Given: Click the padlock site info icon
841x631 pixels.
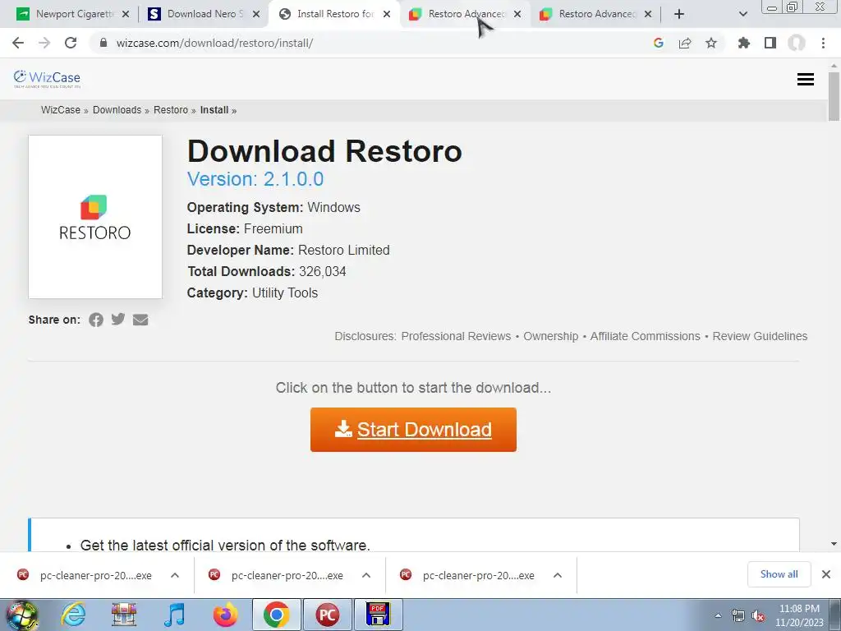Looking at the screenshot, I should point(103,43).
